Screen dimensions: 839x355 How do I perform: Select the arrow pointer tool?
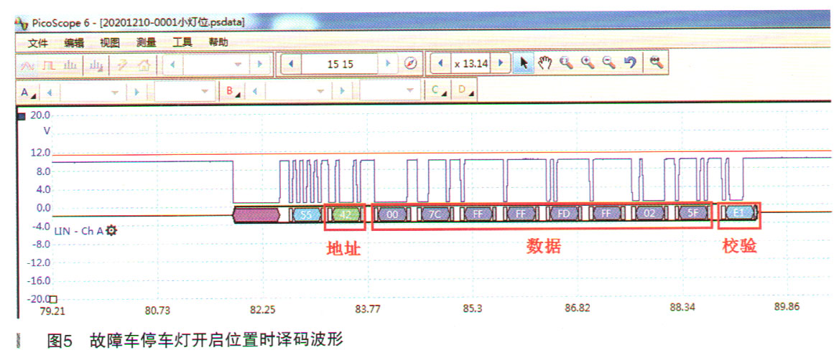click(x=524, y=64)
